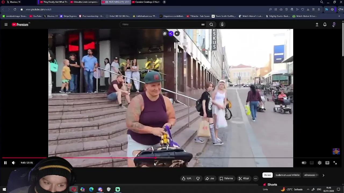
Task: Open Microsoft Edge from the Windows taskbar
Action: click(x=91, y=190)
